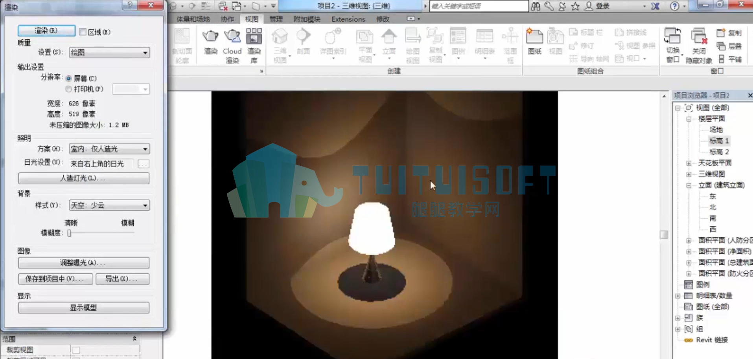Toggle the 裁剪视图 checkbox
This screenshot has height=359, width=753.
[x=76, y=350]
